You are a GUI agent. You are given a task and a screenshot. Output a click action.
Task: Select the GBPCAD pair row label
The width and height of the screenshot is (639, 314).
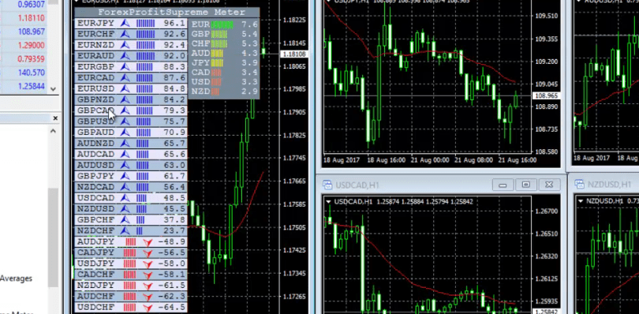[96, 111]
